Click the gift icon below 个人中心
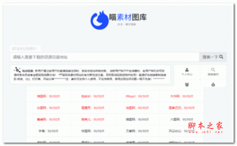 [x=187, y=85]
